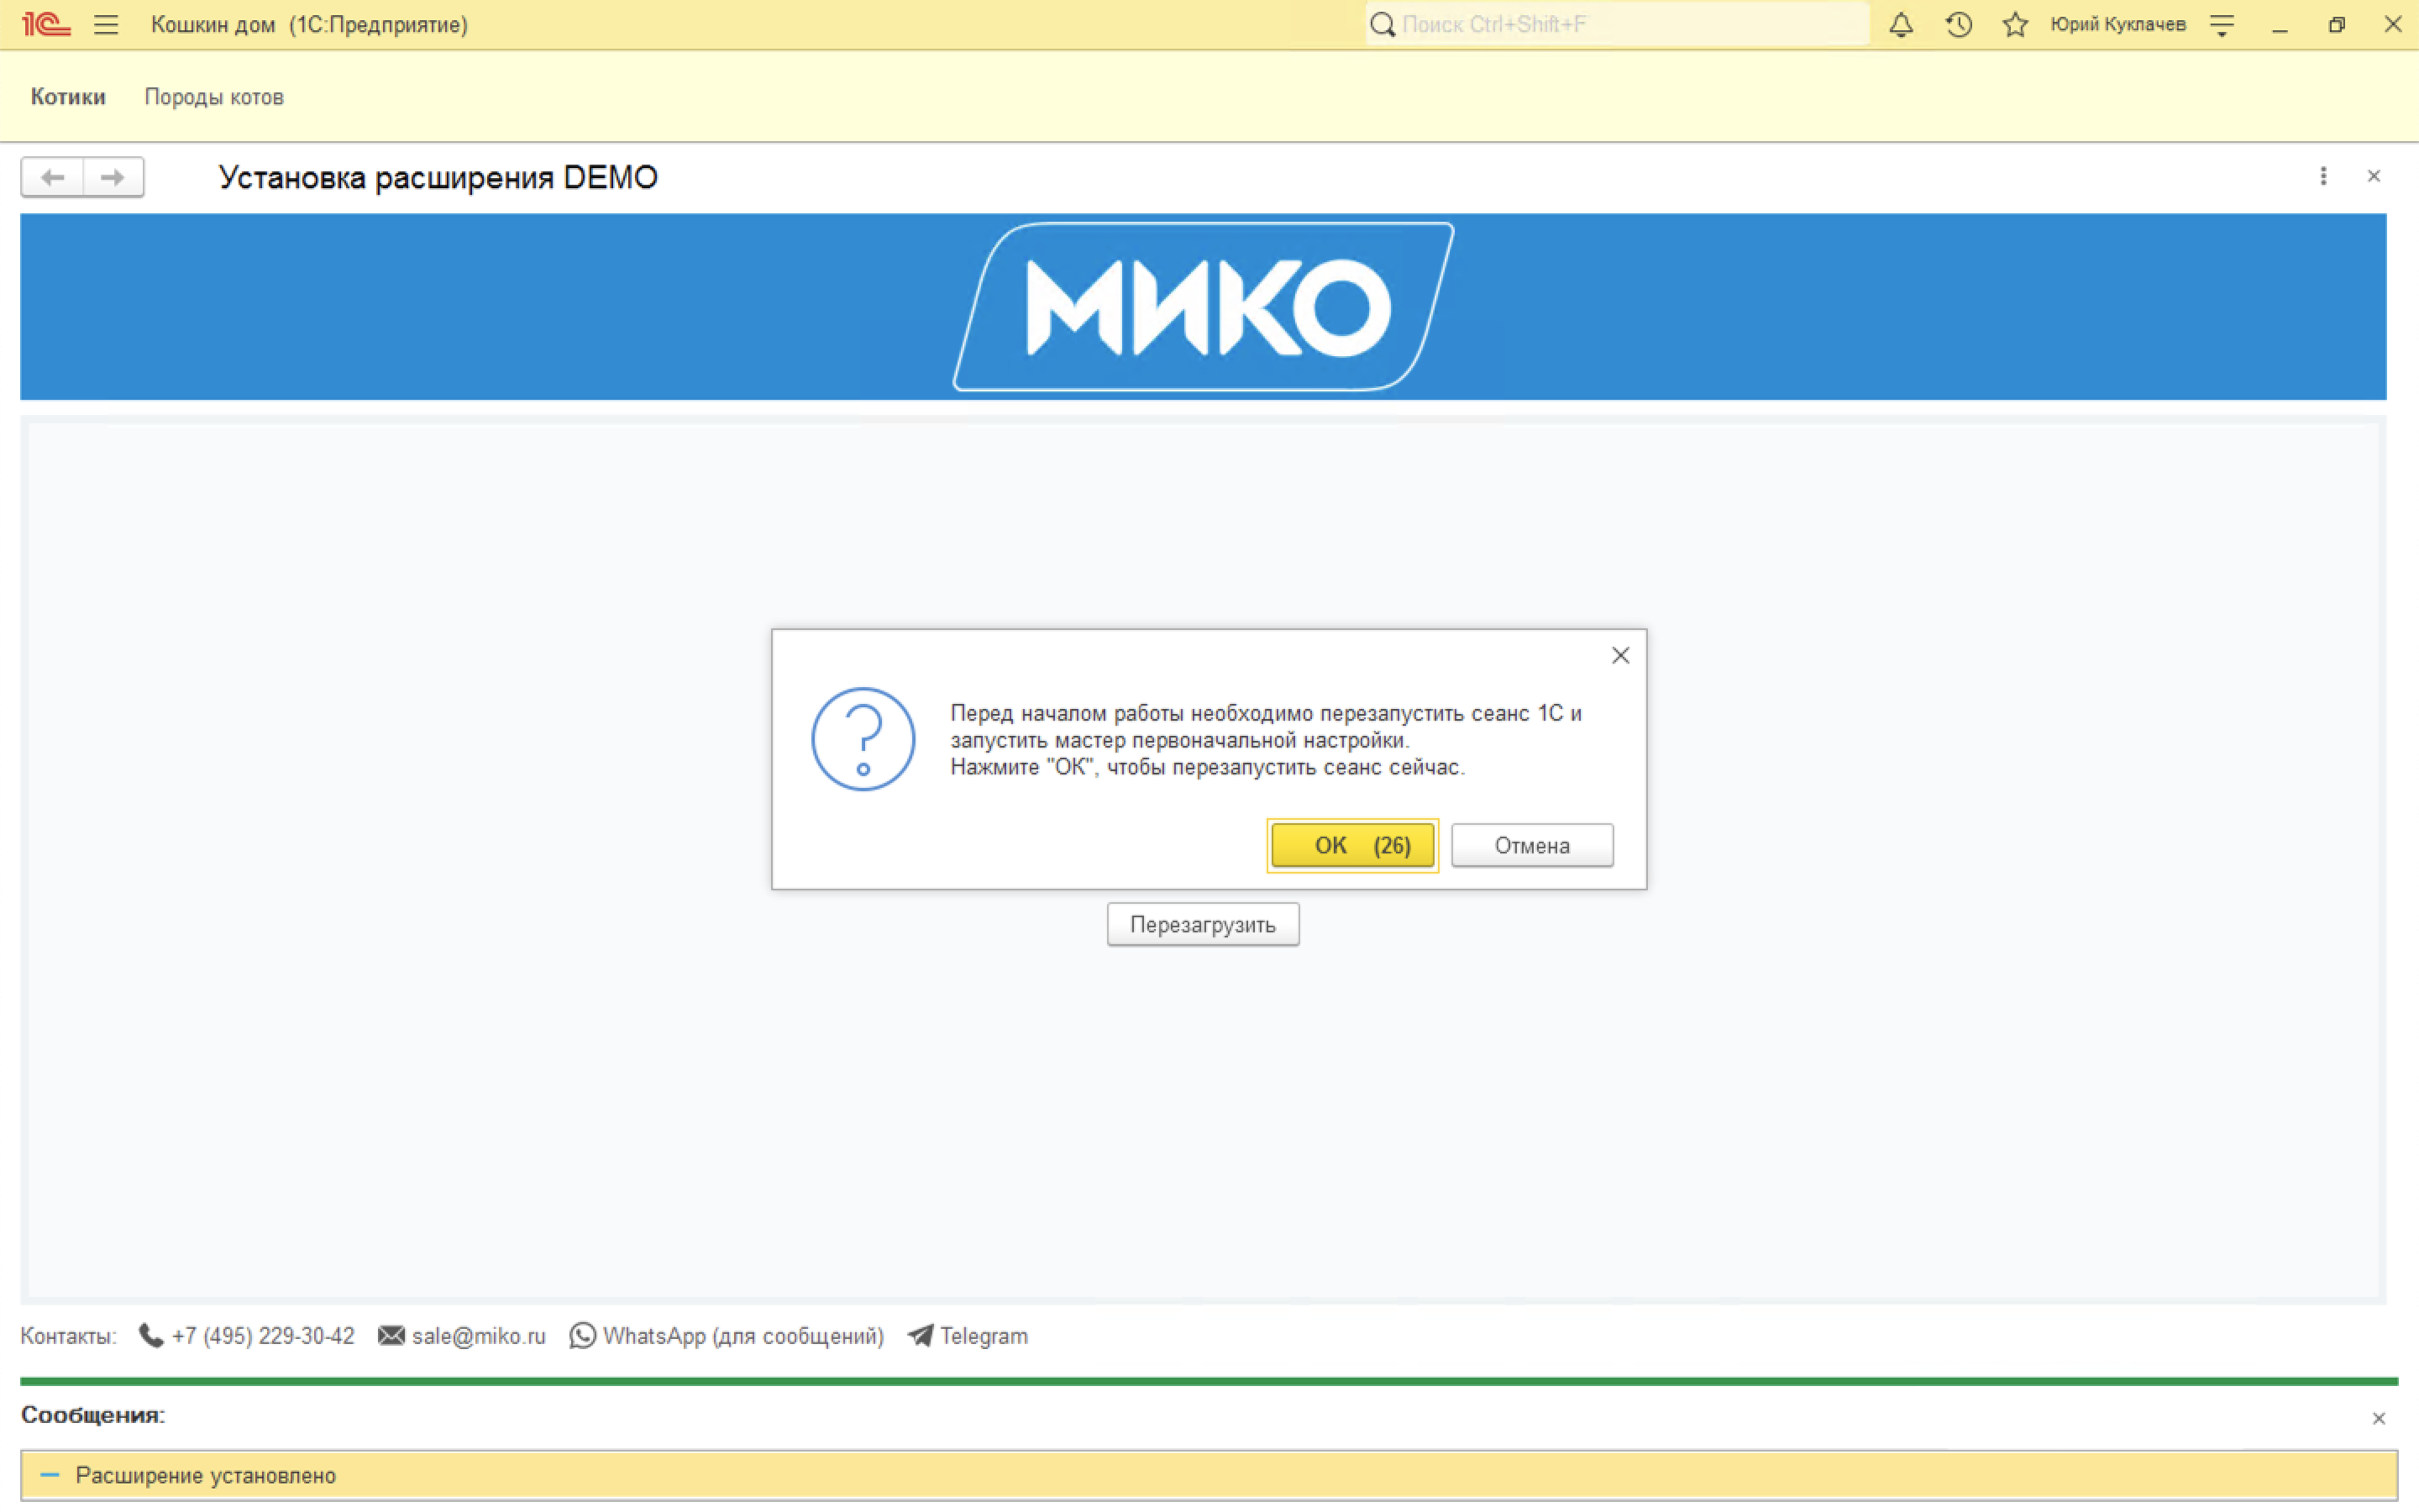Click the WhatsApp icon
This screenshot has height=1512, width=2419.
coord(583,1336)
